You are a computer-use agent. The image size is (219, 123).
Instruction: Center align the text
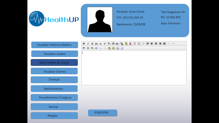pos(156,44)
